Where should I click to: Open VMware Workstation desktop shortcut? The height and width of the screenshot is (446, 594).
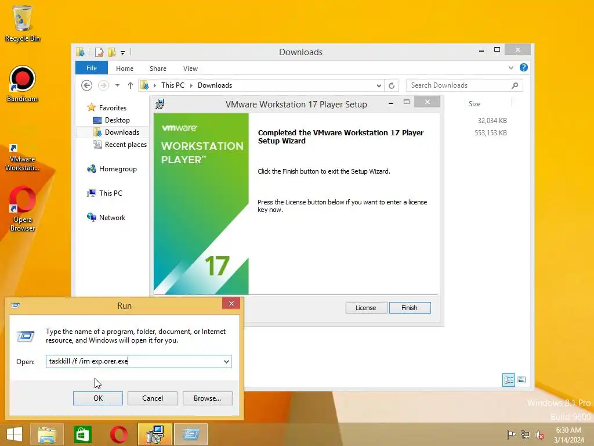[x=23, y=157]
